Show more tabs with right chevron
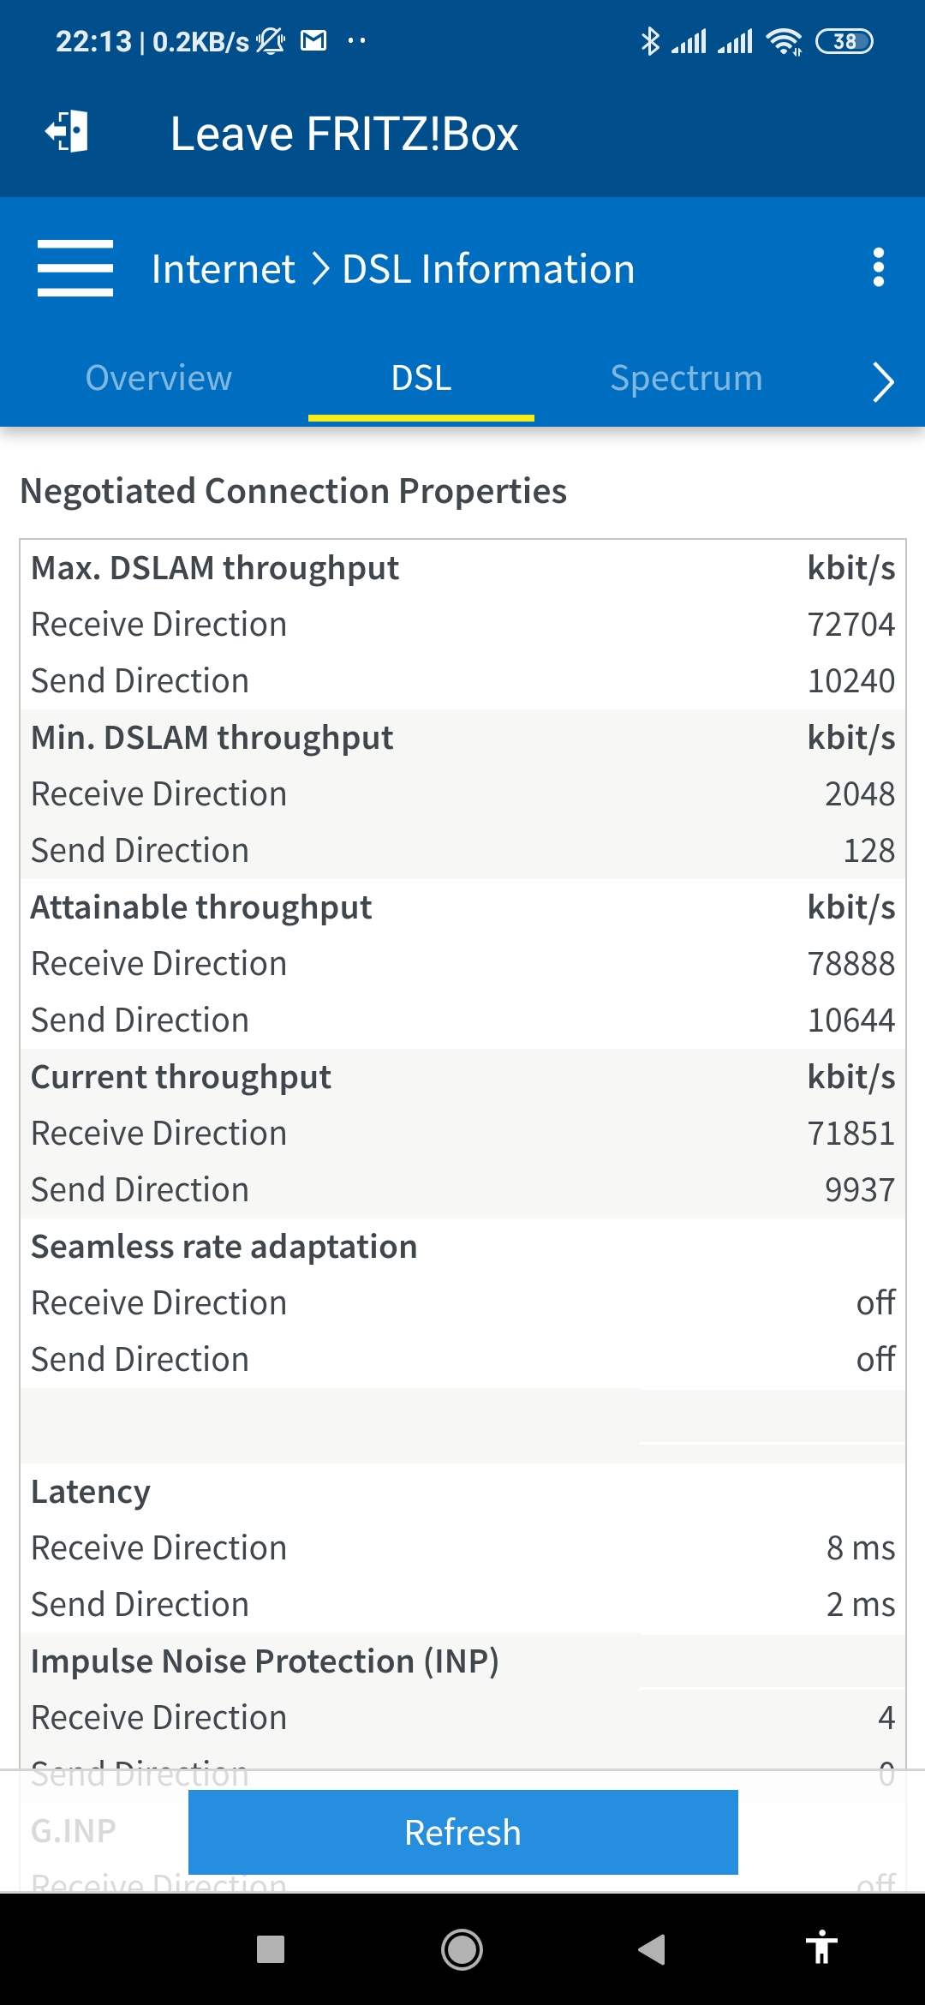The width and height of the screenshot is (925, 2005). click(883, 381)
